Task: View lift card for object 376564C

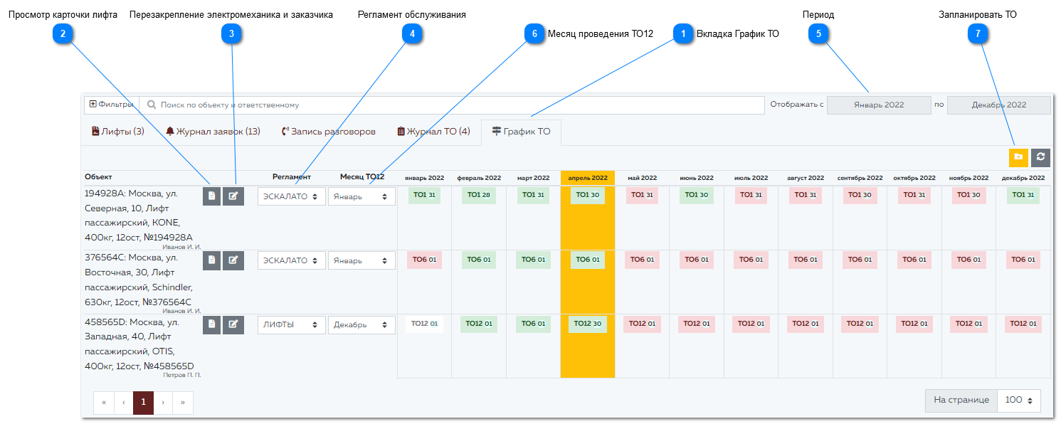Action: point(211,260)
